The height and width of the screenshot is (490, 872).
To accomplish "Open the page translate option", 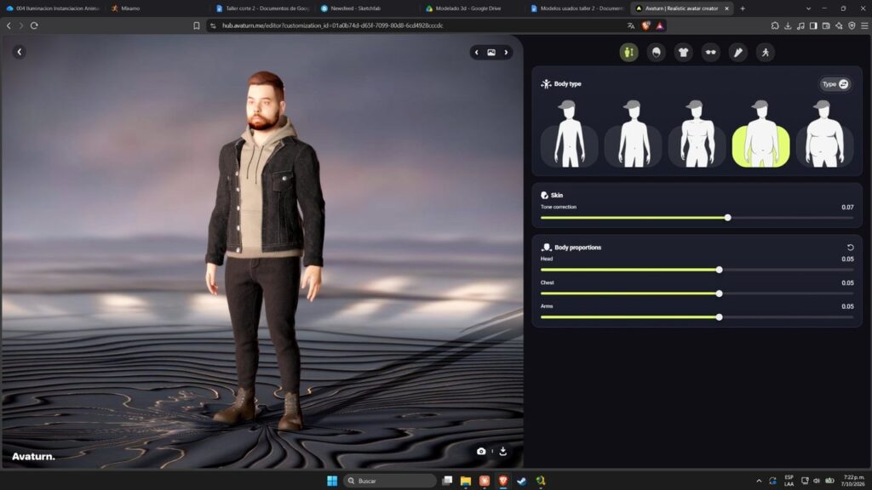I will pos(631,26).
